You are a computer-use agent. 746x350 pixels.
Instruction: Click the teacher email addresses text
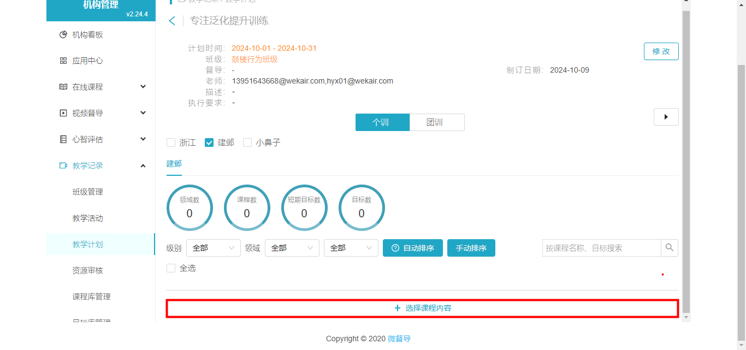point(312,81)
